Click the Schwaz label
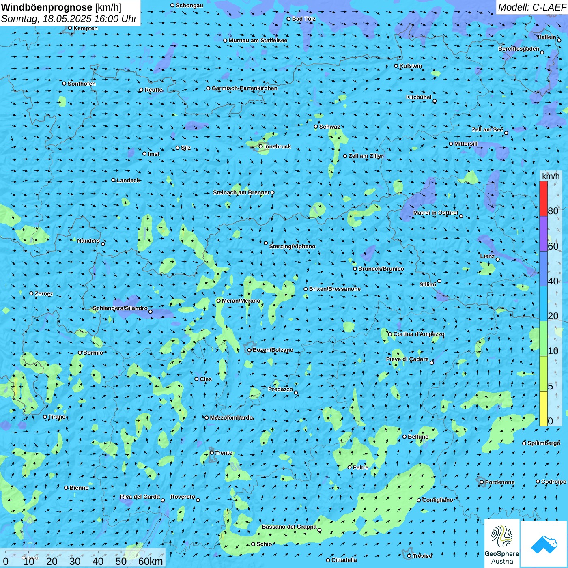Screen dimensions: 568x568 pos(330,127)
